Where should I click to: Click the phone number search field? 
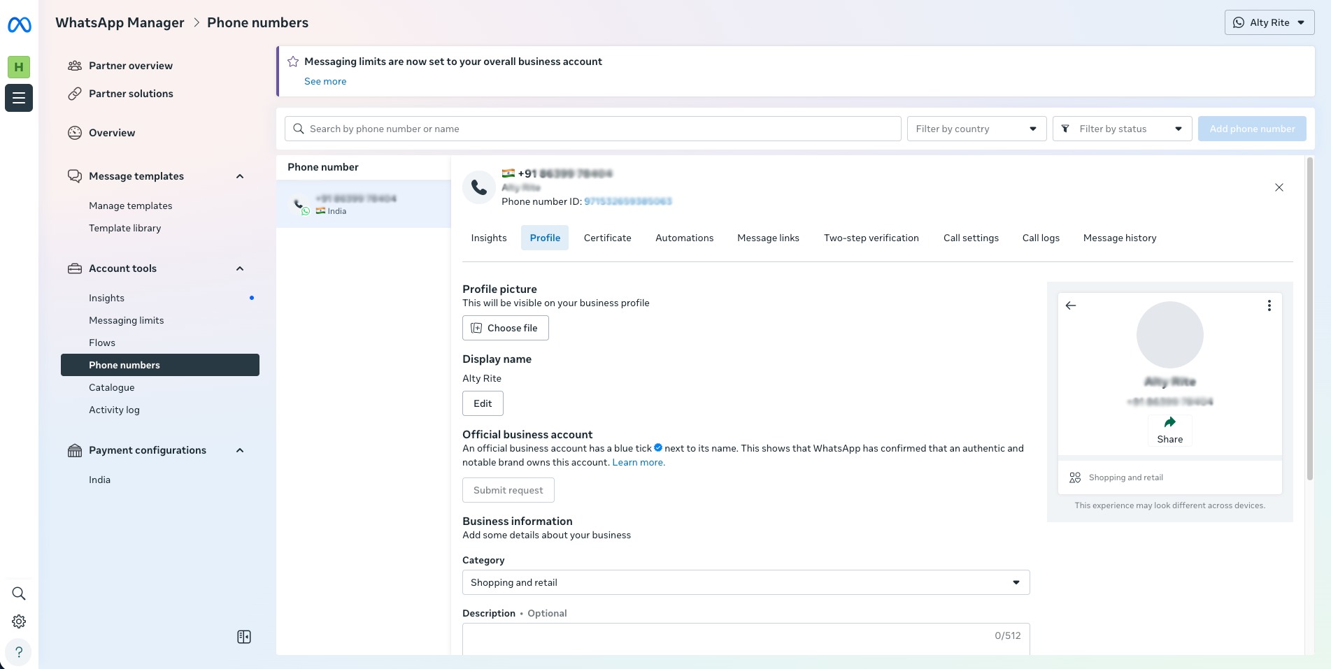coord(592,129)
